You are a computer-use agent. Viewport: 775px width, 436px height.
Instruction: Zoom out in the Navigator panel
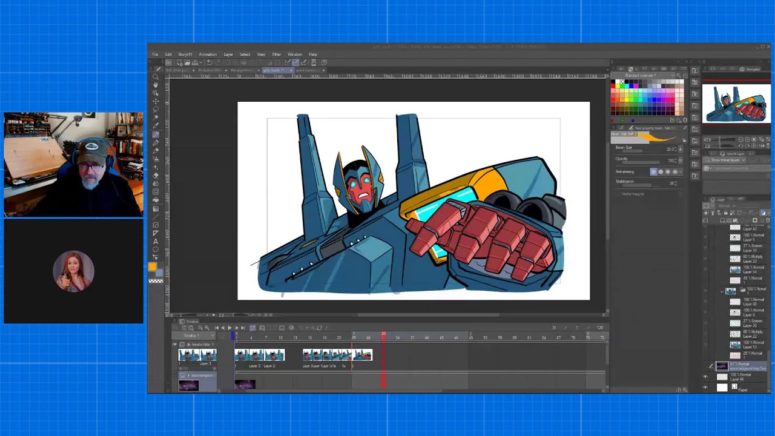740,139
